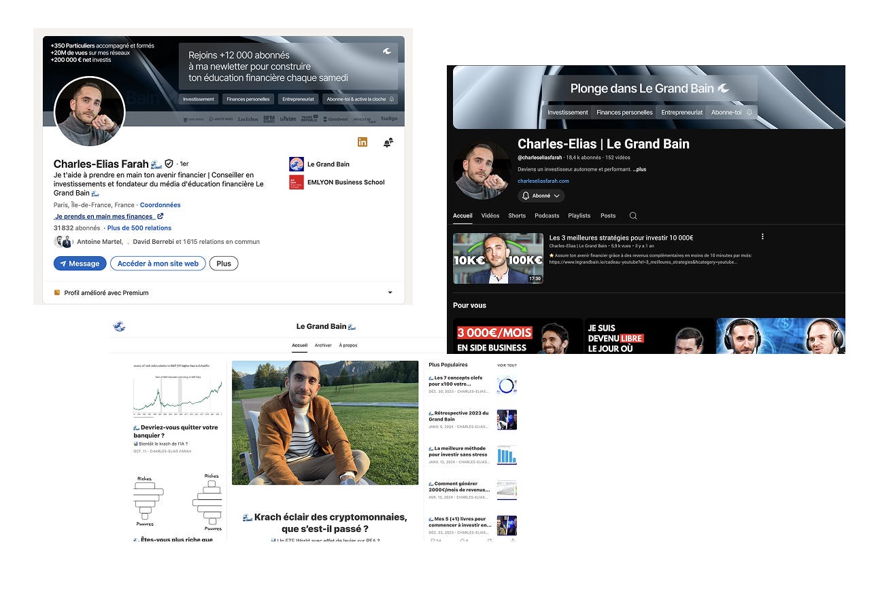This screenshot has width=893, height=589.
Task: Click the 31 832 abonnés count
Action: [x=77, y=228]
